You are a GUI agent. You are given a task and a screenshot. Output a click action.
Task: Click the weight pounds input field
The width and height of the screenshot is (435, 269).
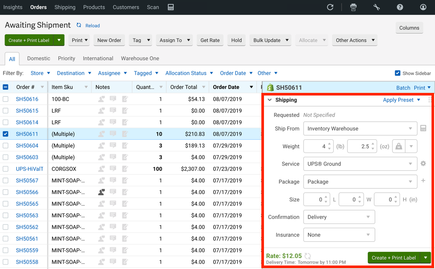pyautogui.click(x=315, y=146)
